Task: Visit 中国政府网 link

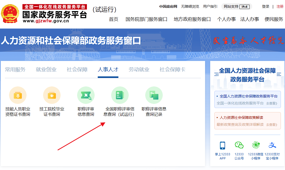Action: pos(168,6)
